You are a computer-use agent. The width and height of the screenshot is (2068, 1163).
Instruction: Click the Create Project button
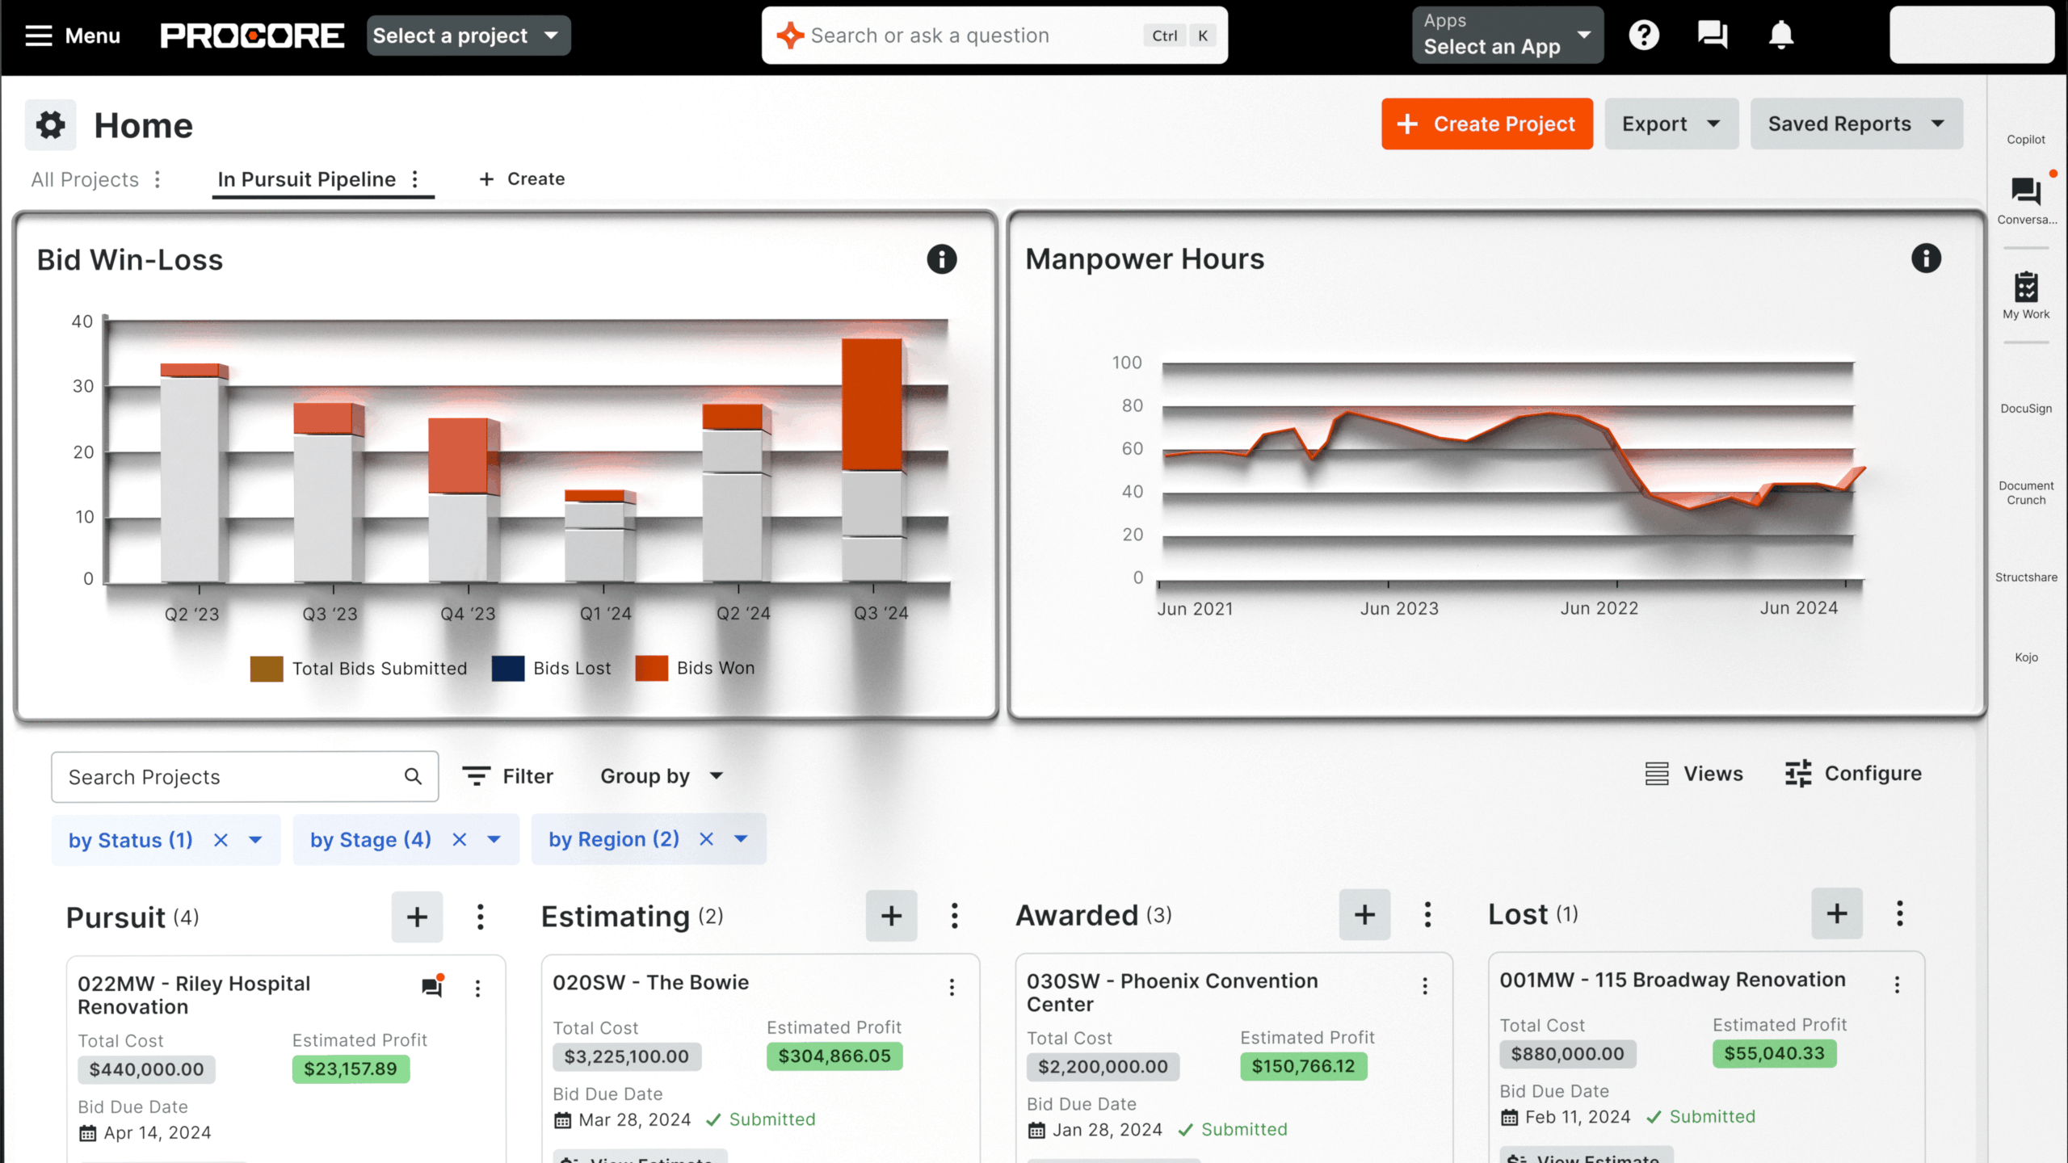1486,124
